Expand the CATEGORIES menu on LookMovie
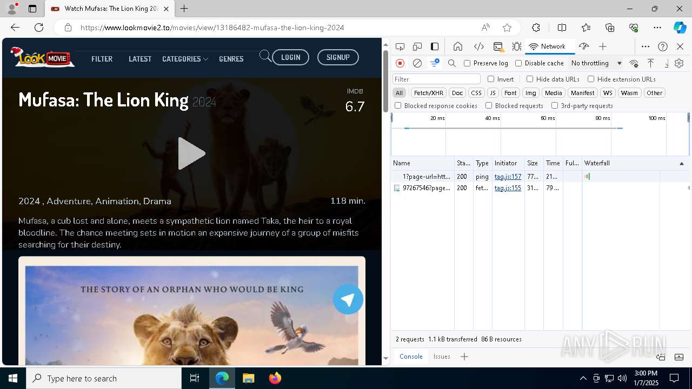The image size is (692, 389). click(x=185, y=59)
